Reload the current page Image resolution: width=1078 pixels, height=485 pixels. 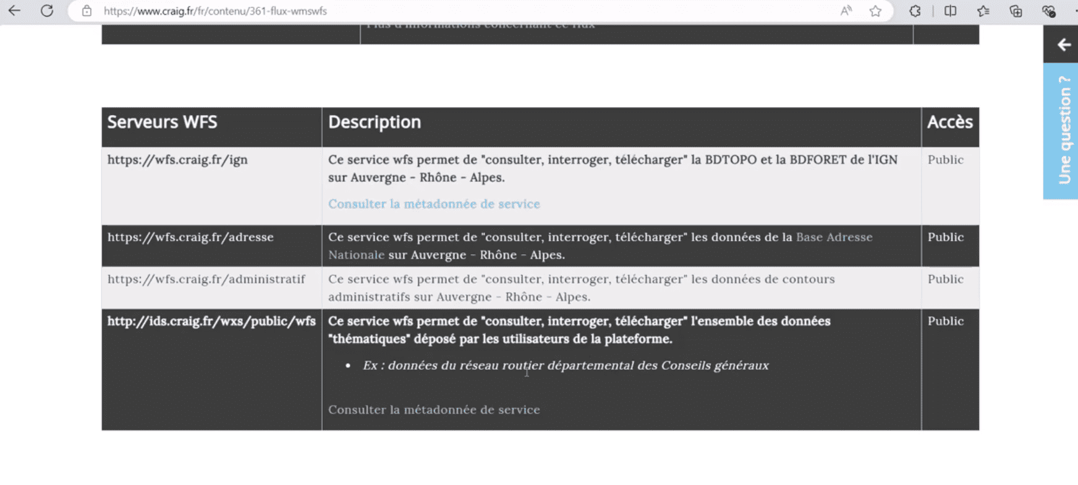tap(47, 11)
